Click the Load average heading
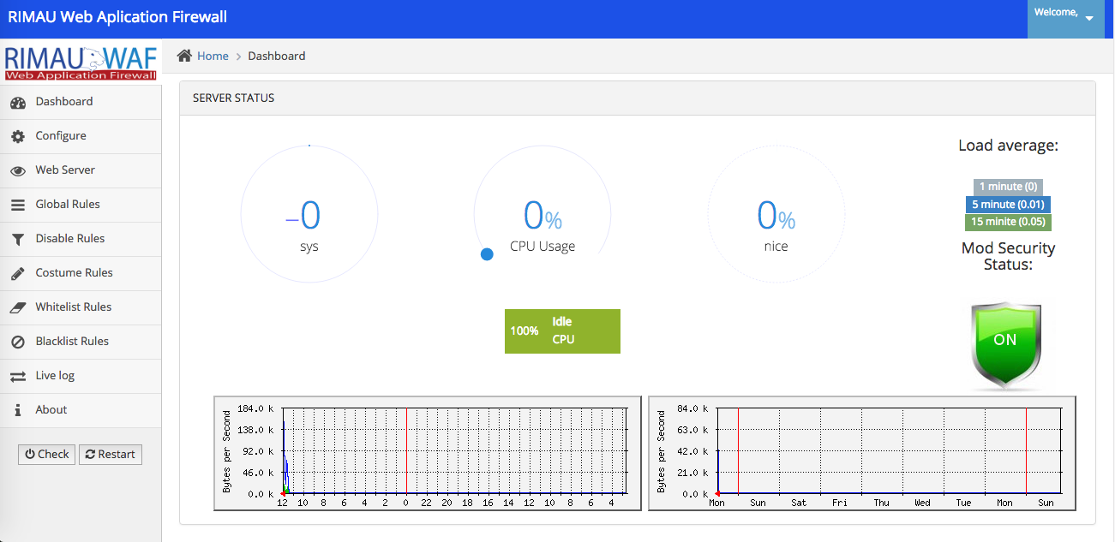The height and width of the screenshot is (542, 1115). pyautogui.click(x=1008, y=146)
